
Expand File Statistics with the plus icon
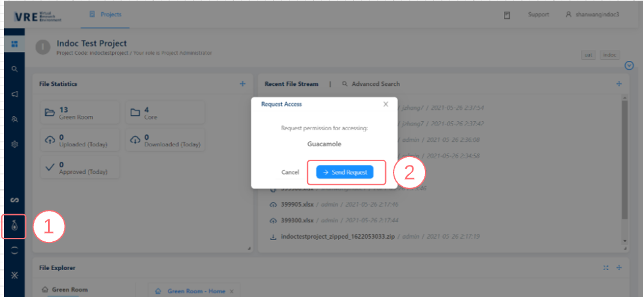coord(242,84)
